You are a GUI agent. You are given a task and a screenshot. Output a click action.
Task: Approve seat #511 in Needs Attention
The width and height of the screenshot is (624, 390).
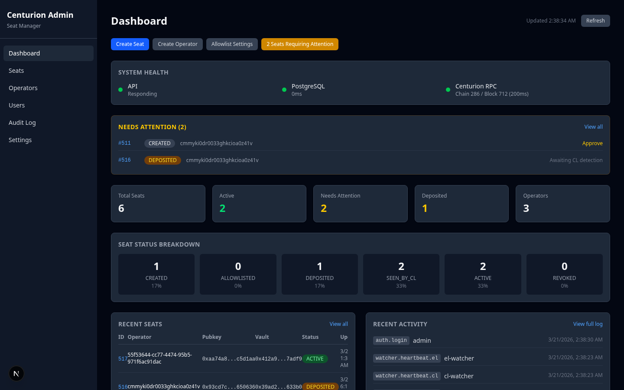coord(592,143)
